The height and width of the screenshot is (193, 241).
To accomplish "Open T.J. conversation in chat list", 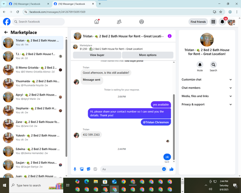I will [32, 56].
